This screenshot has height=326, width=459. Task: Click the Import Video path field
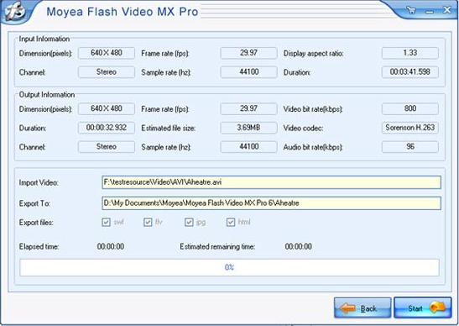click(x=271, y=182)
